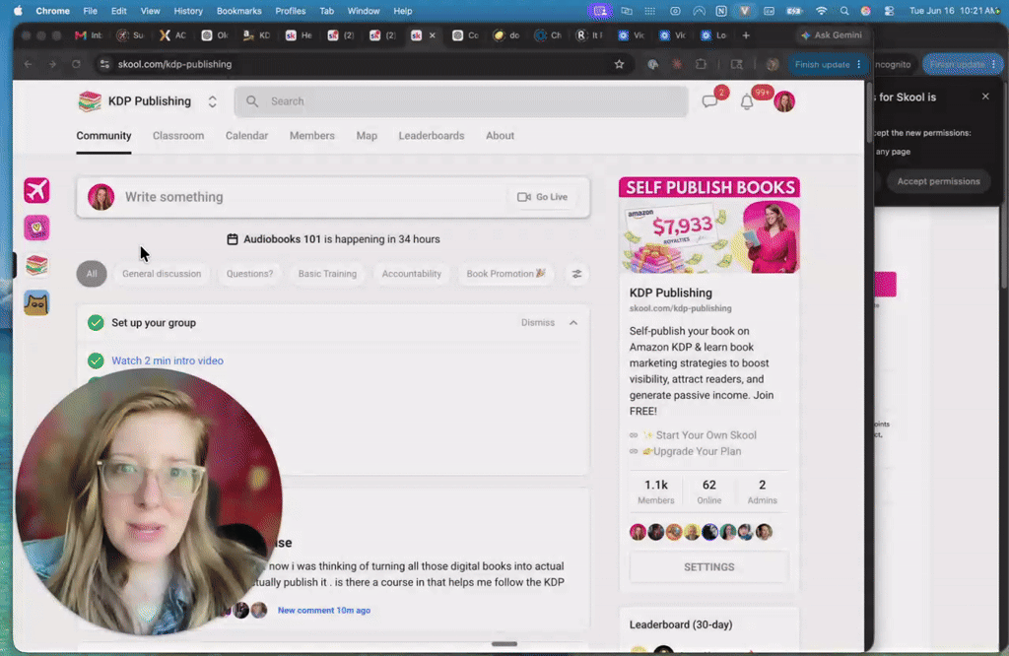The height and width of the screenshot is (656, 1009).
Task: Filter by Basic Training category
Action: coord(327,274)
